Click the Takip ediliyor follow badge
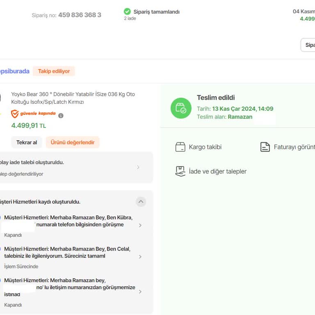The image size is (315, 315). [54, 71]
